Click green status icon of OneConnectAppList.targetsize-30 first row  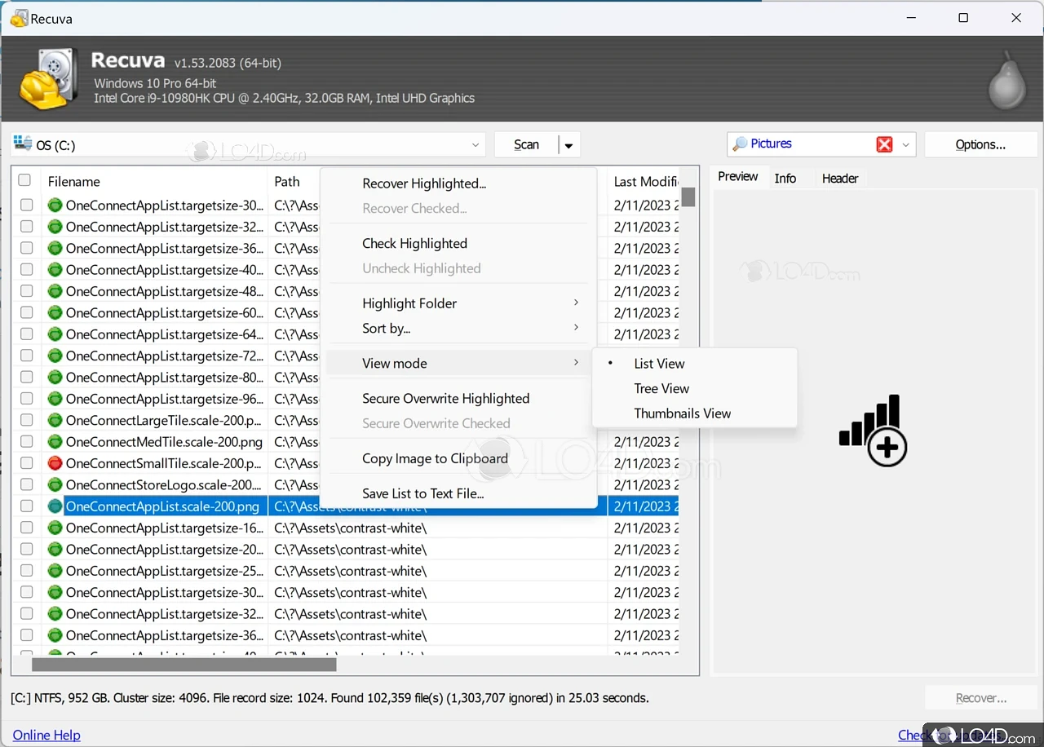click(55, 206)
